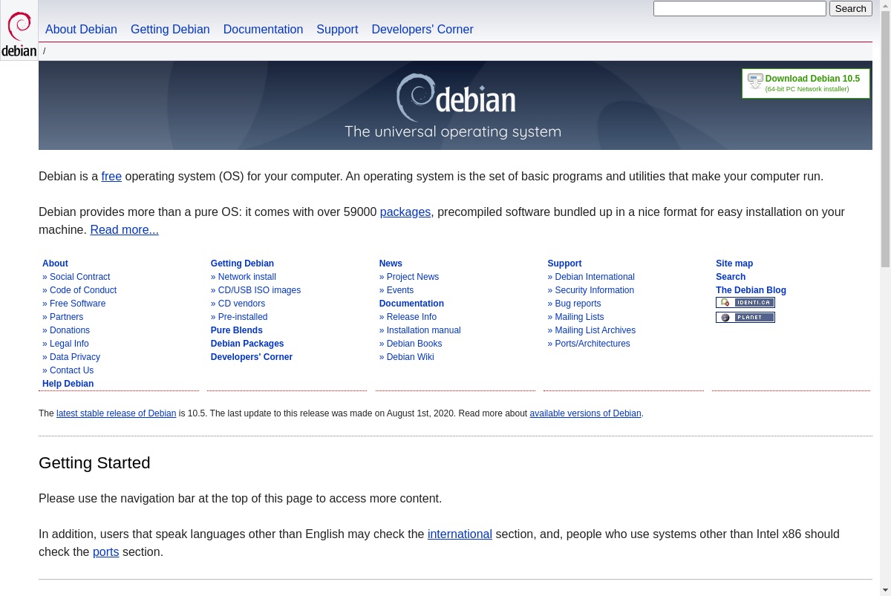Screen dimensions: 891x596
Task: Open 'available versions of Debian' link
Action: [585, 413]
